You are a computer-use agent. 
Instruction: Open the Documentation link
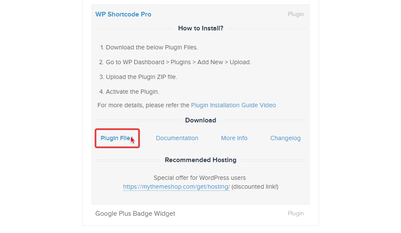(x=177, y=138)
